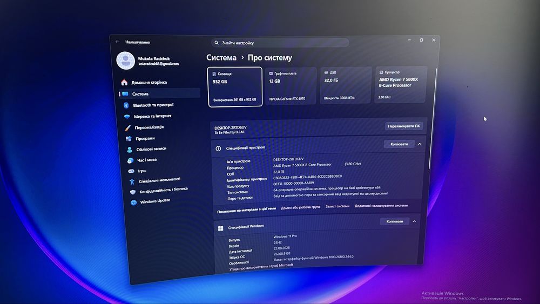Open Мережа та Інтернет wifi icon
This screenshot has width=540, height=304.
point(127,117)
